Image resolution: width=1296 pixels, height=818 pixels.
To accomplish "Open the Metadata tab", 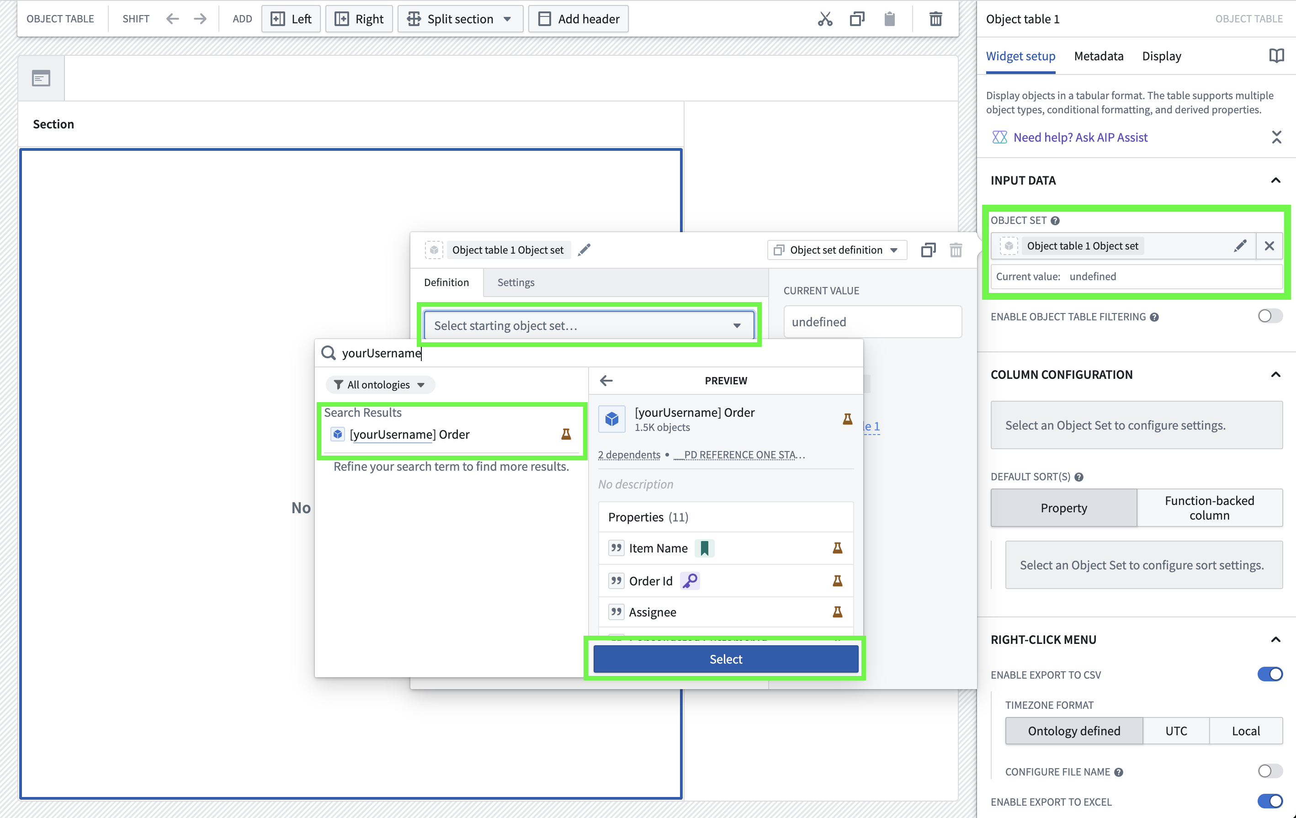I will point(1099,56).
